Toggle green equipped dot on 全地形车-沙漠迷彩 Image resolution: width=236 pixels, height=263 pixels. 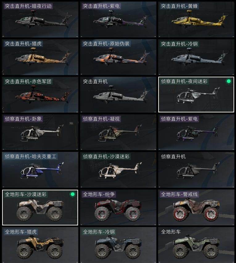pyautogui.click(x=72, y=194)
